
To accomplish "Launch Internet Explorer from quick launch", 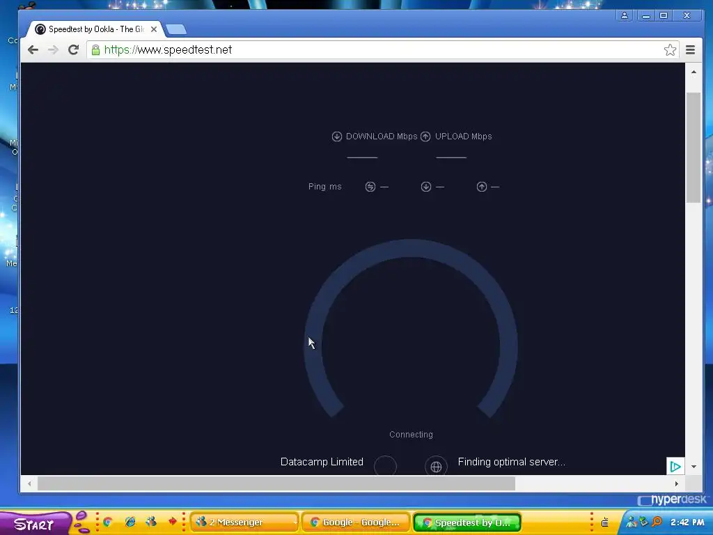I will 130,522.
